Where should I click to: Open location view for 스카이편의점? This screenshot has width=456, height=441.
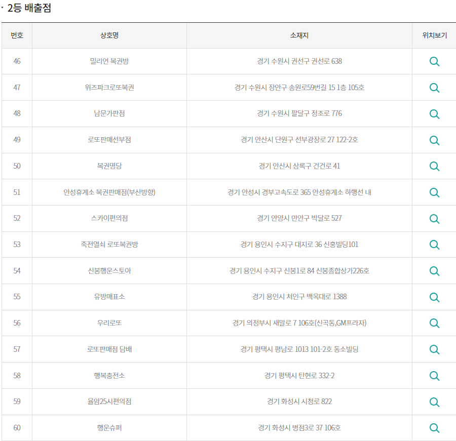[434, 219]
